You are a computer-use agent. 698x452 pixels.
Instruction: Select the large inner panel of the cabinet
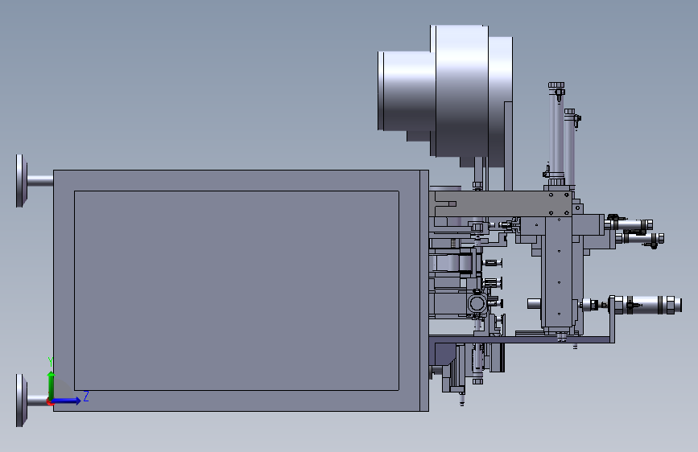pos(237,290)
